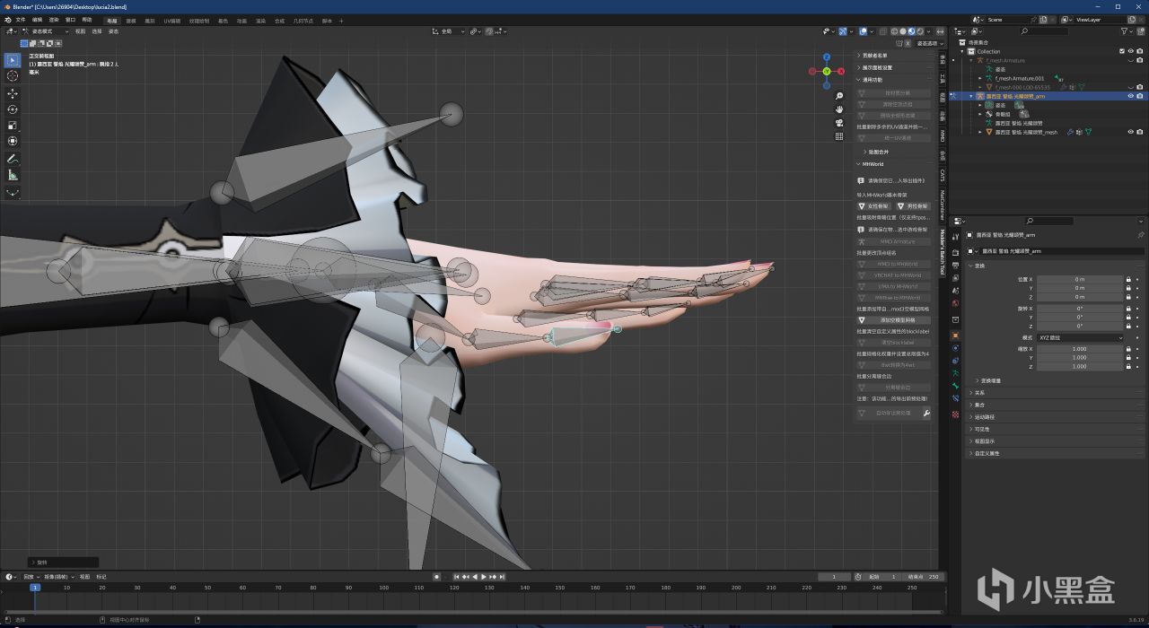
Task: Choose the Annotate pencil tool
Action: click(13, 159)
